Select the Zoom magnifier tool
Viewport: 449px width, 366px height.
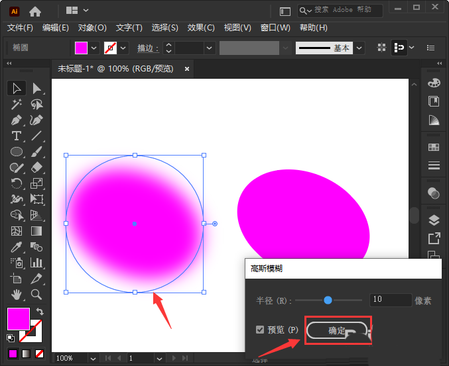[37, 294]
